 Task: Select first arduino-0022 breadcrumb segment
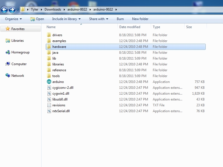click(x=77, y=9)
